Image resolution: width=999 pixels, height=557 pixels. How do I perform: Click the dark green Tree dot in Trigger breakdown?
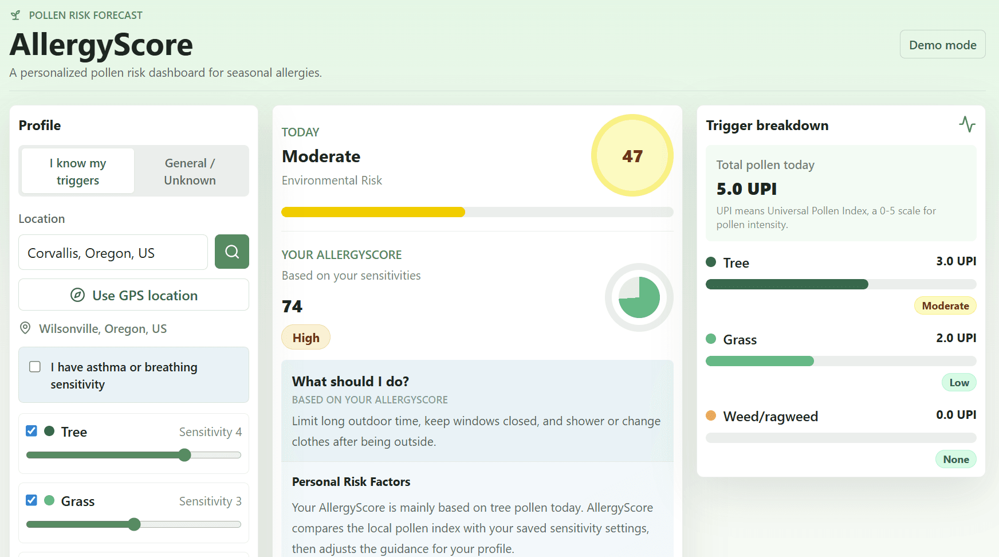tap(711, 262)
